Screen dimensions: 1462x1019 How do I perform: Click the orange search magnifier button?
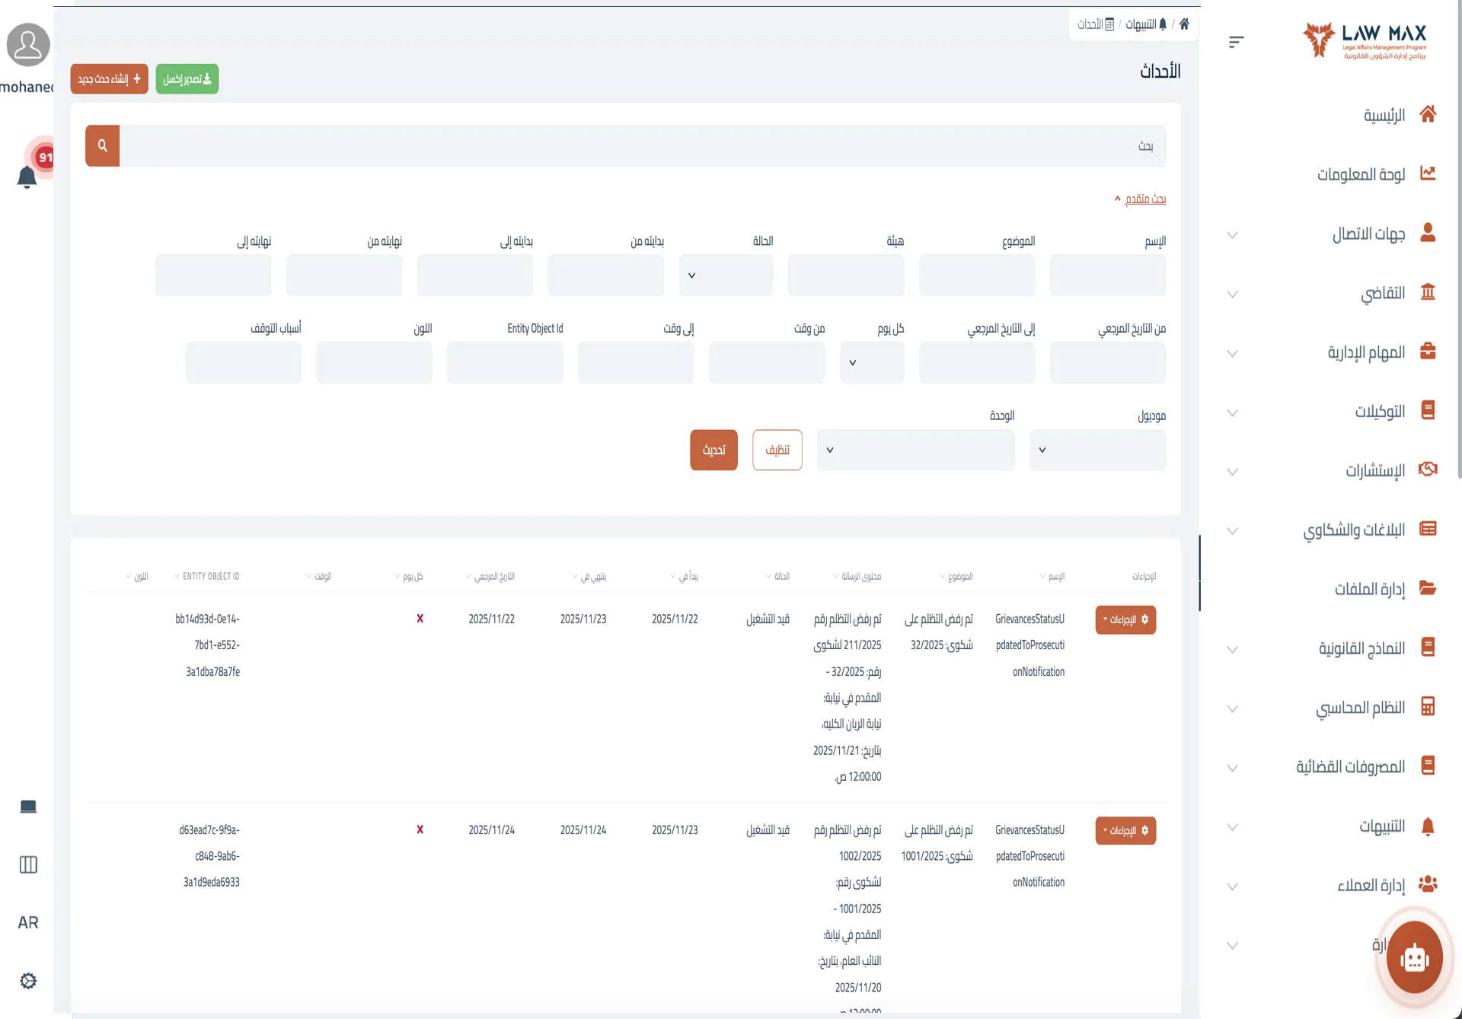click(102, 145)
